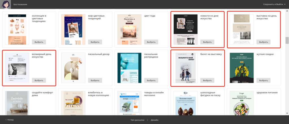Viewport: 289px width, 124px height.
Task: Choose the пасхальный декор template
Action: coord(95,81)
